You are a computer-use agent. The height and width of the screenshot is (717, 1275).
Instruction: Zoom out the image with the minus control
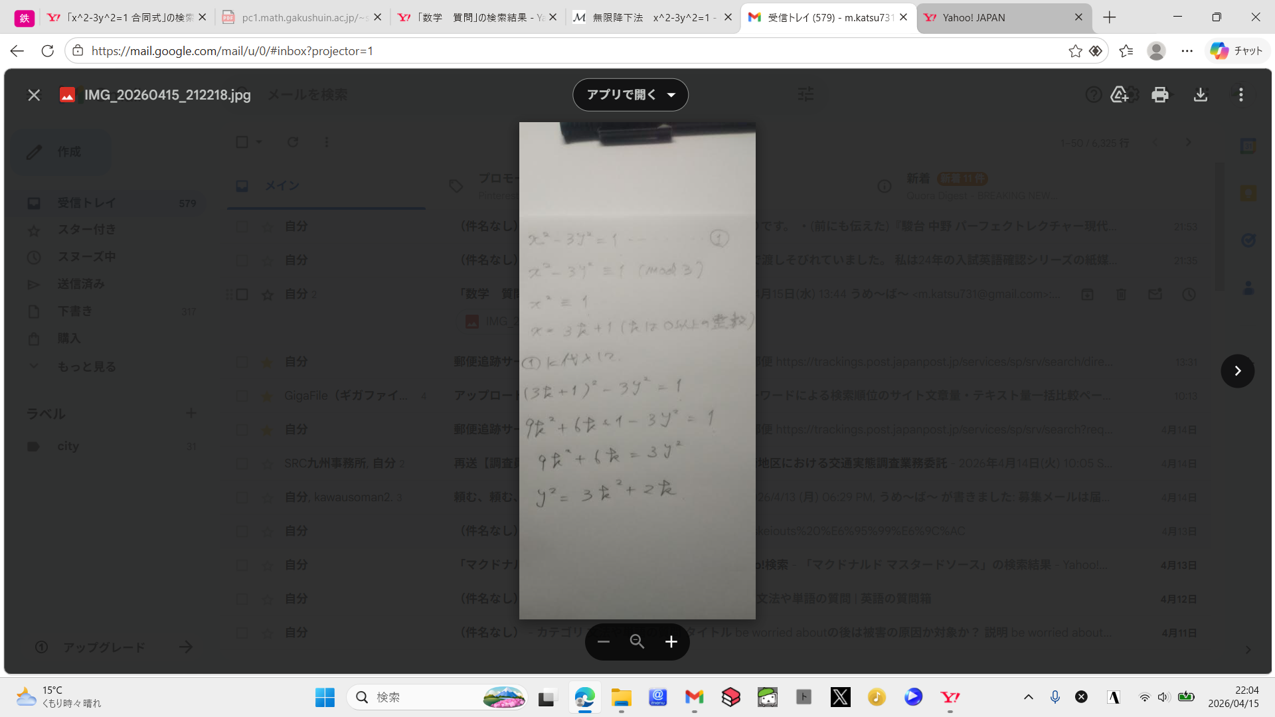(x=603, y=641)
